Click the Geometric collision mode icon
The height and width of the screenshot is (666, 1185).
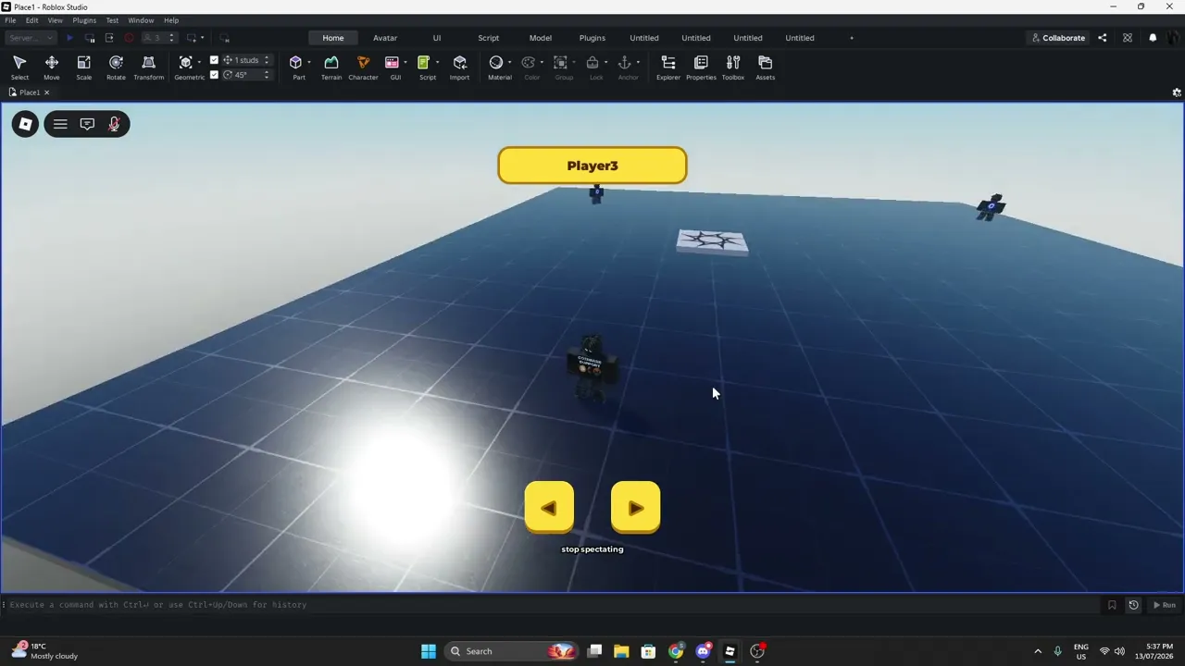(186, 63)
